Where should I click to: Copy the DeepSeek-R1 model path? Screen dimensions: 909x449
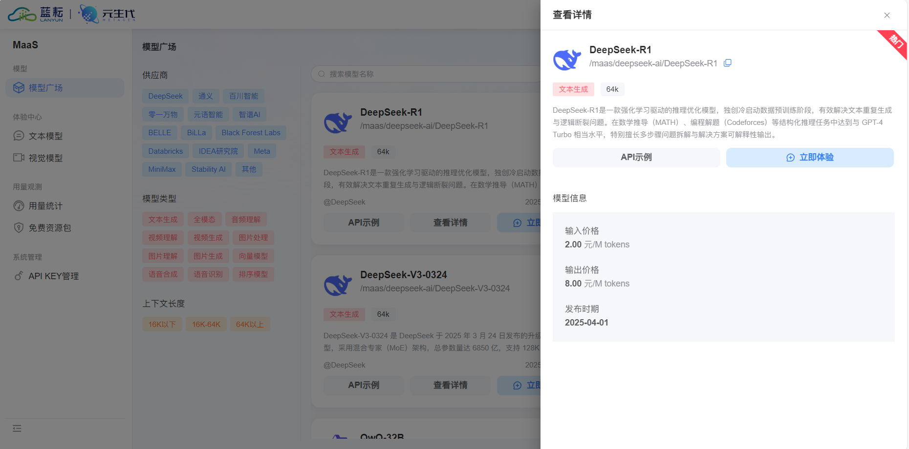727,63
